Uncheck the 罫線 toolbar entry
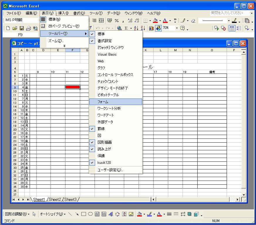 coord(116,129)
